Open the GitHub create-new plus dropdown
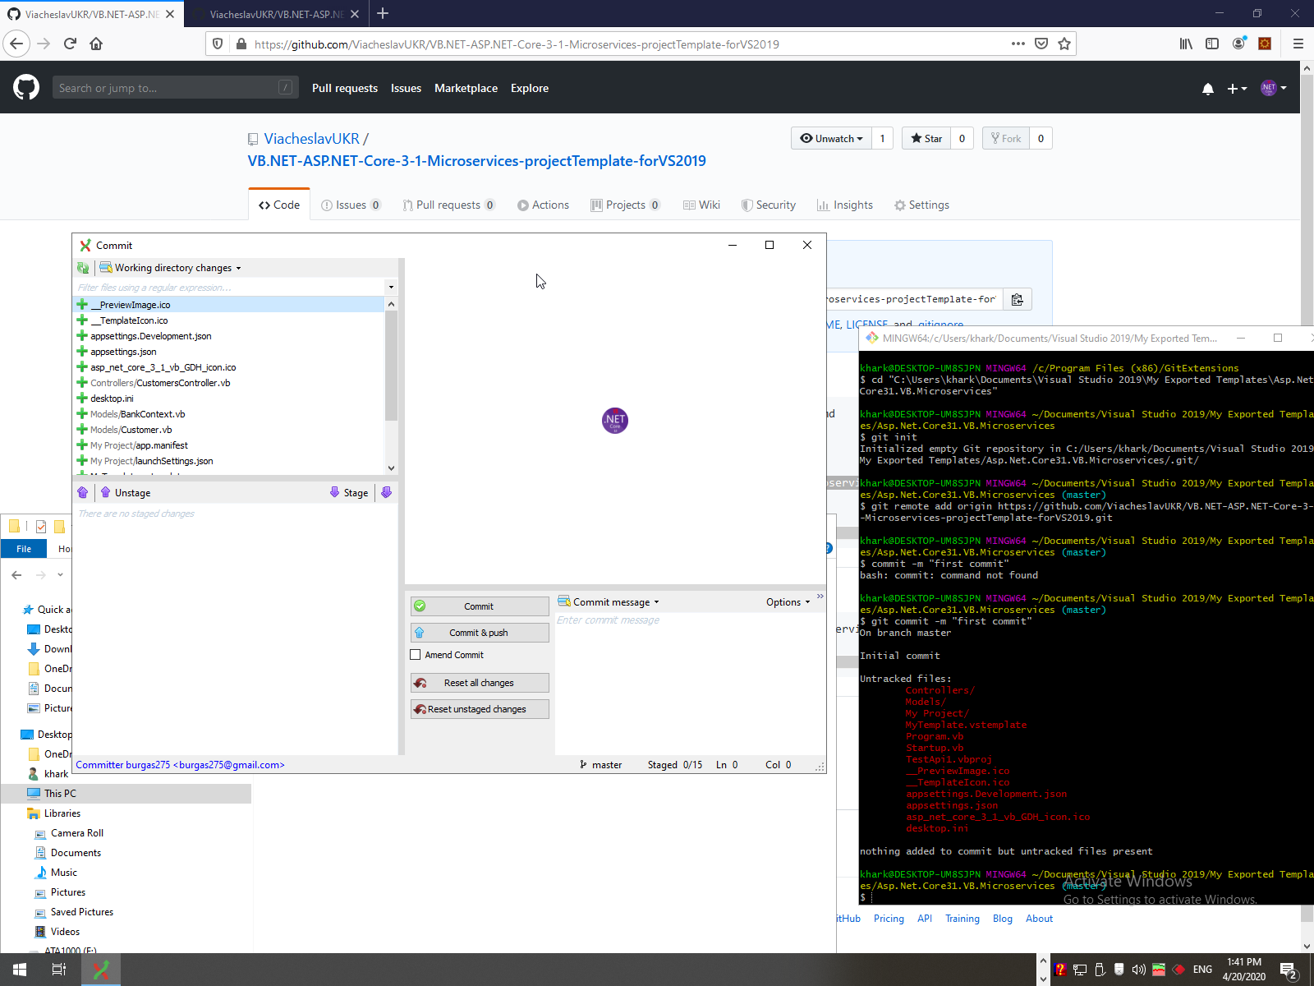 pos(1237,89)
